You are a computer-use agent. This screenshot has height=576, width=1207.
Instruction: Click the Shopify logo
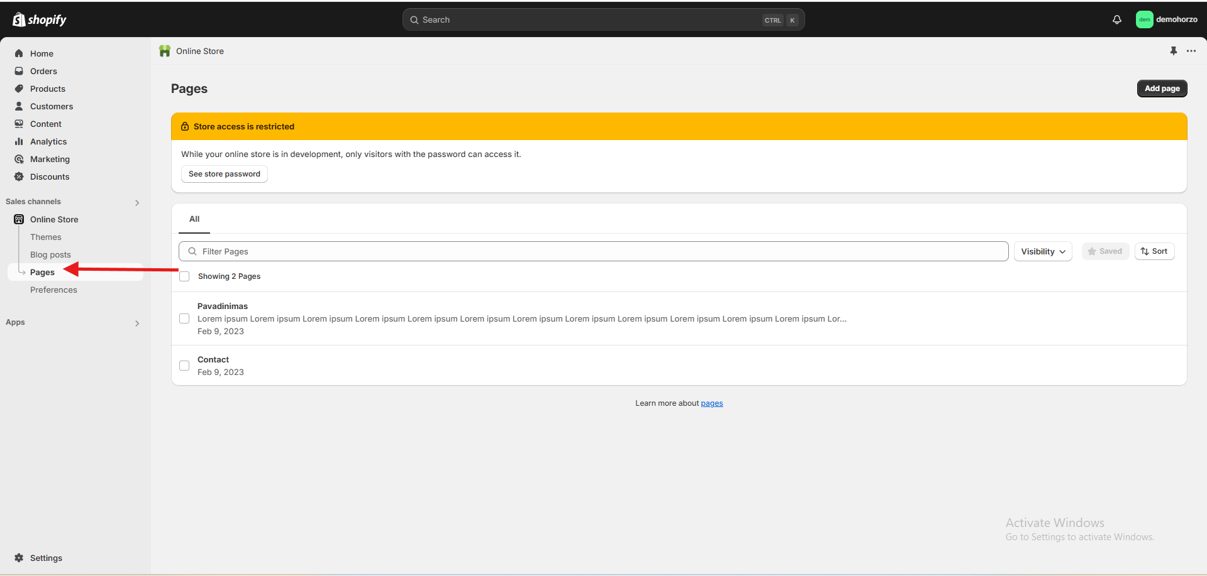(x=39, y=19)
